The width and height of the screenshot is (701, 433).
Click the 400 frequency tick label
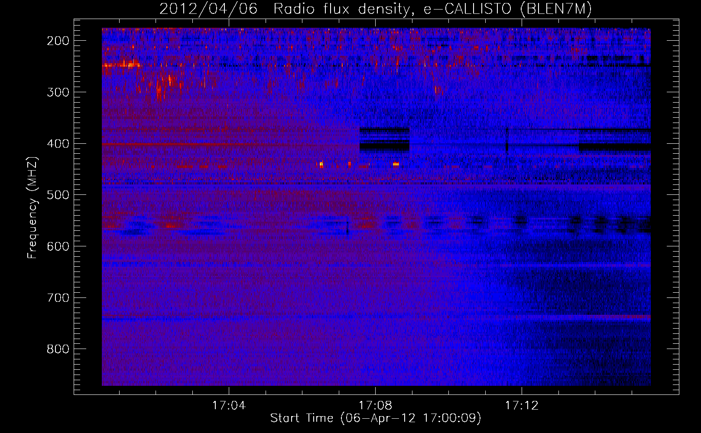click(x=58, y=144)
